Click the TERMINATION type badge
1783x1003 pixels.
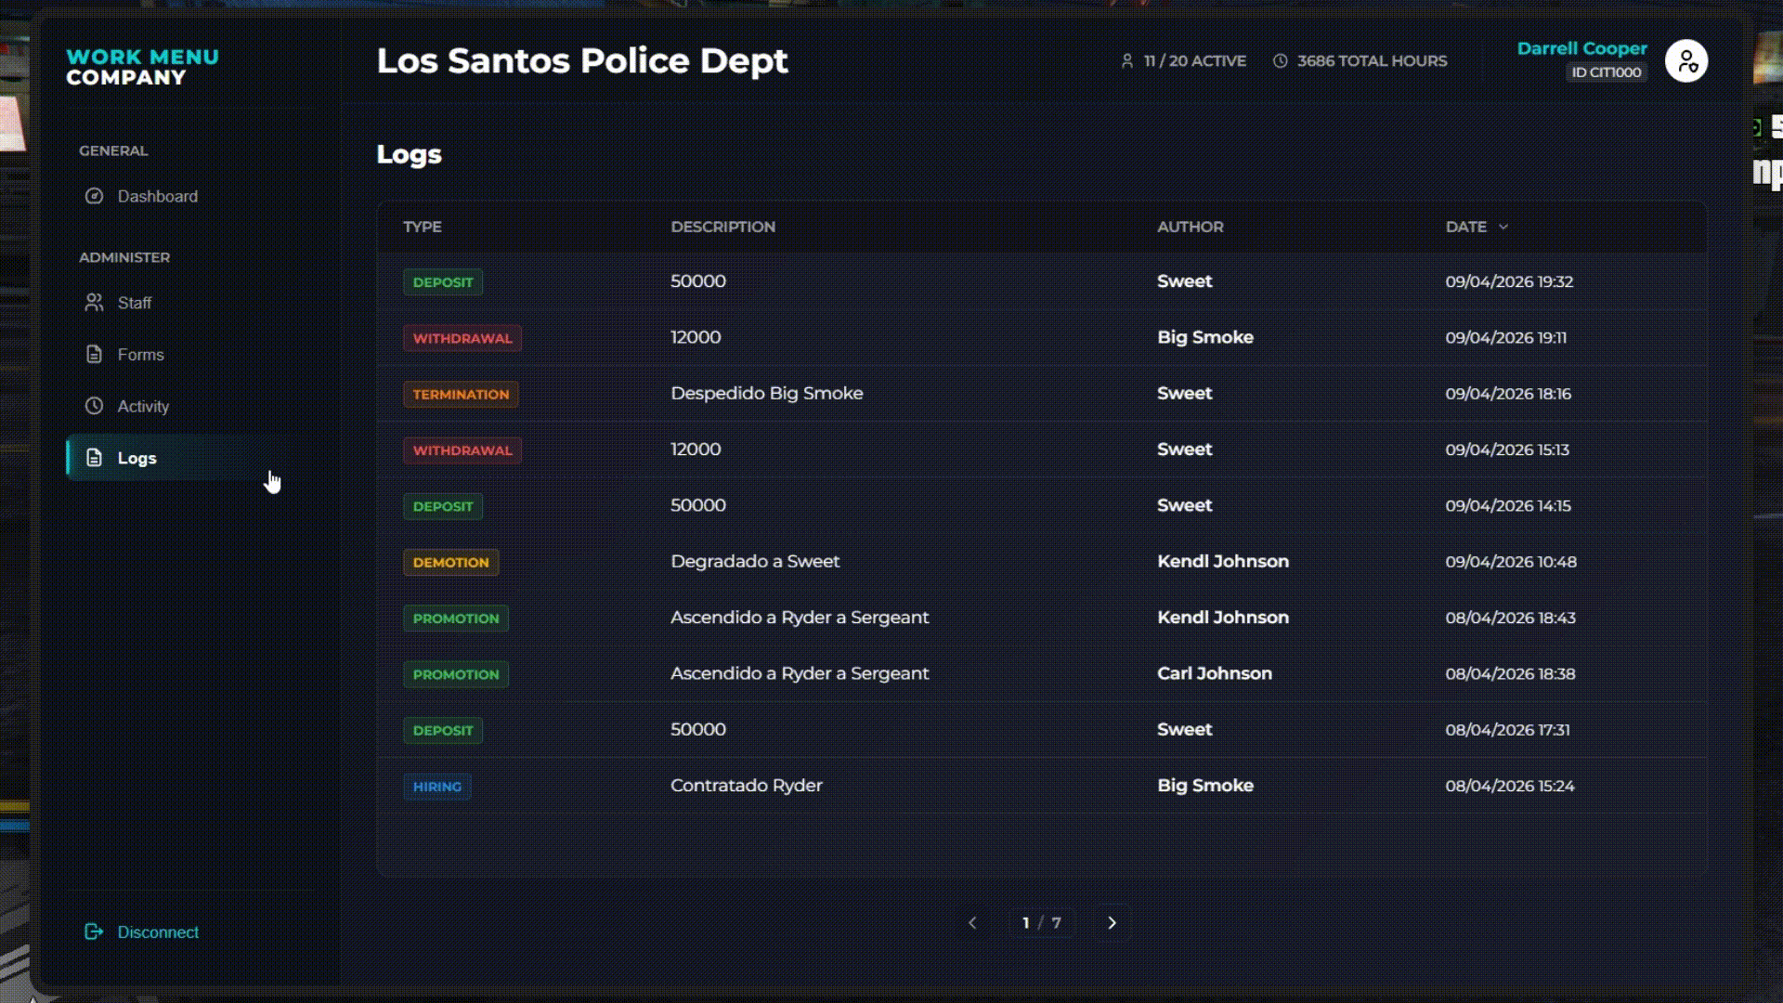click(461, 394)
